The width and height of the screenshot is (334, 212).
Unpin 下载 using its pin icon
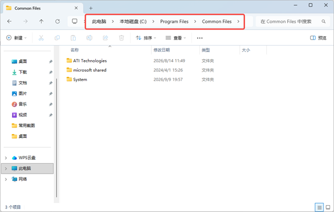[x=51, y=72]
